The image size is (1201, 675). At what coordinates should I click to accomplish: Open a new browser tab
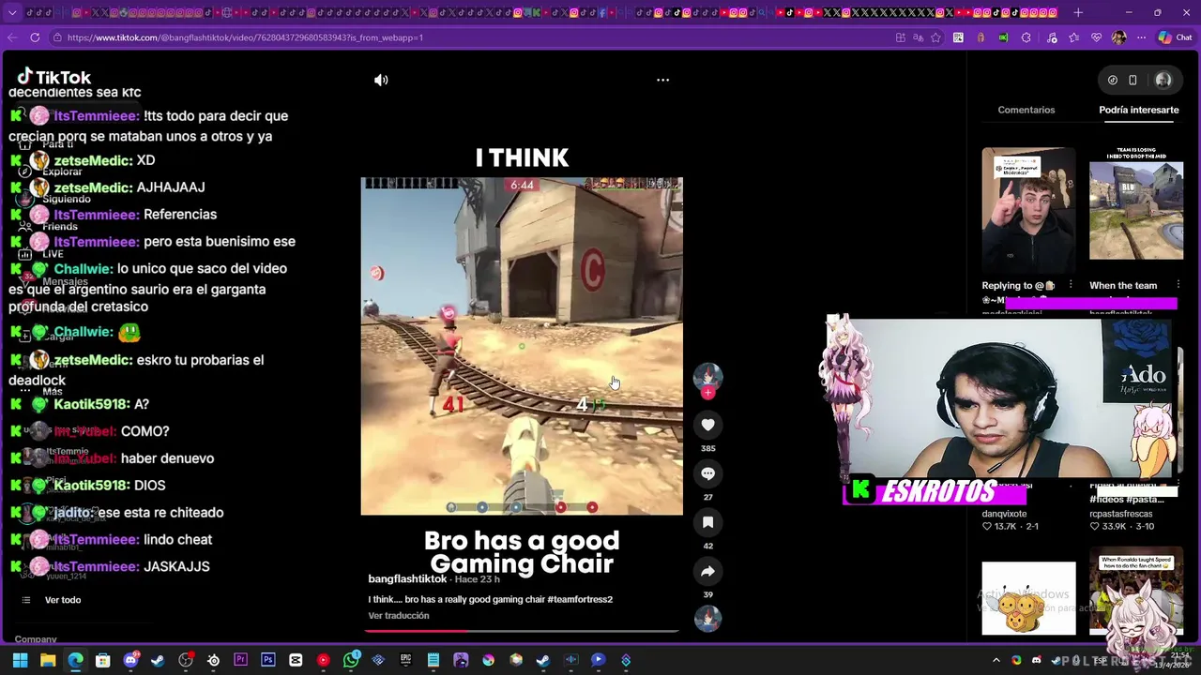coord(1078,12)
